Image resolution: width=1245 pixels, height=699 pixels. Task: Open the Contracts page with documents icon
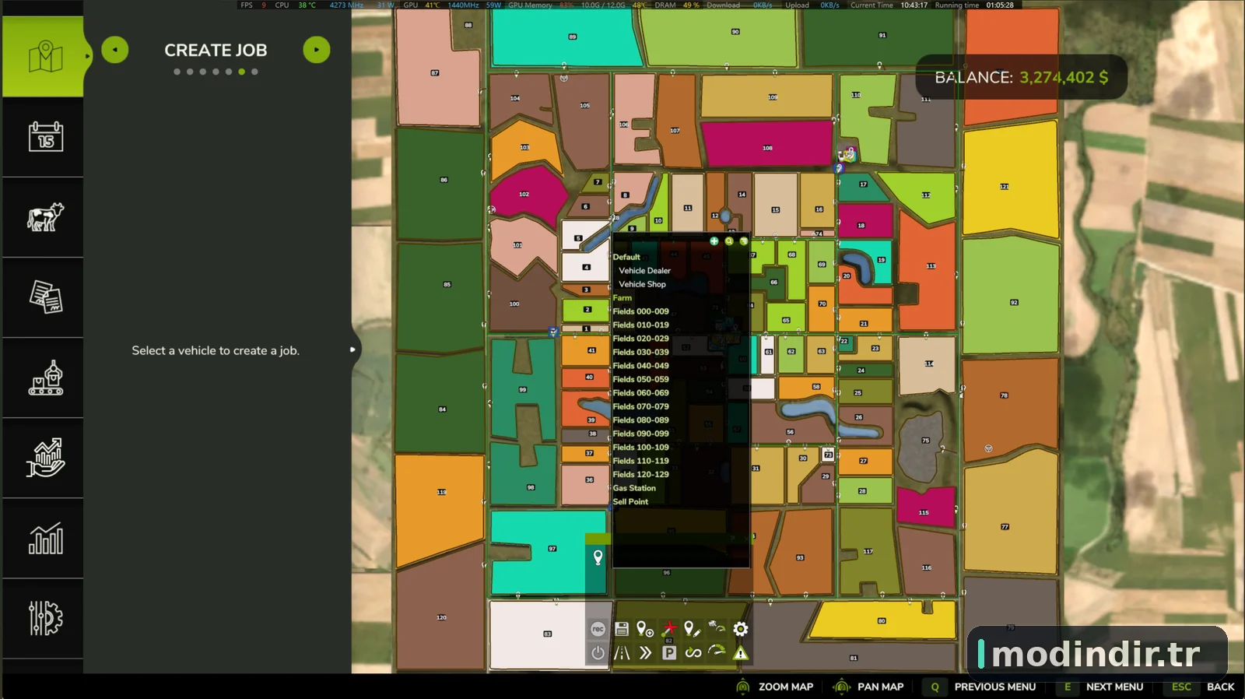pyautogui.click(x=44, y=297)
